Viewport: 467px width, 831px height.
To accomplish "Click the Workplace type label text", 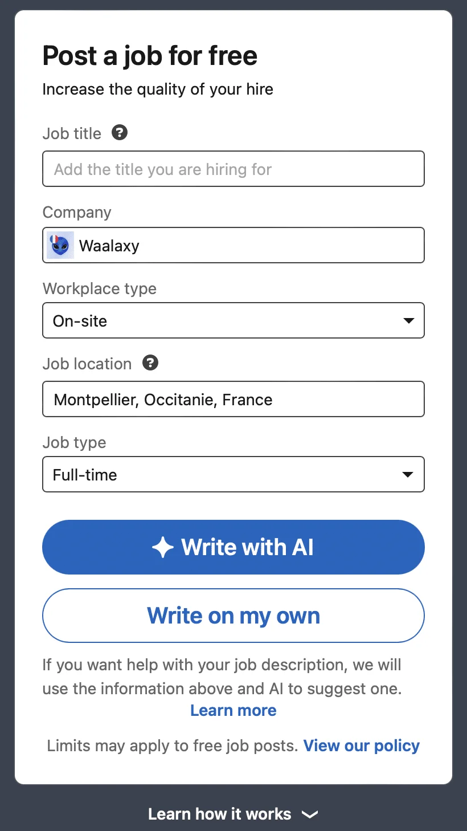I will coord(100,288).
